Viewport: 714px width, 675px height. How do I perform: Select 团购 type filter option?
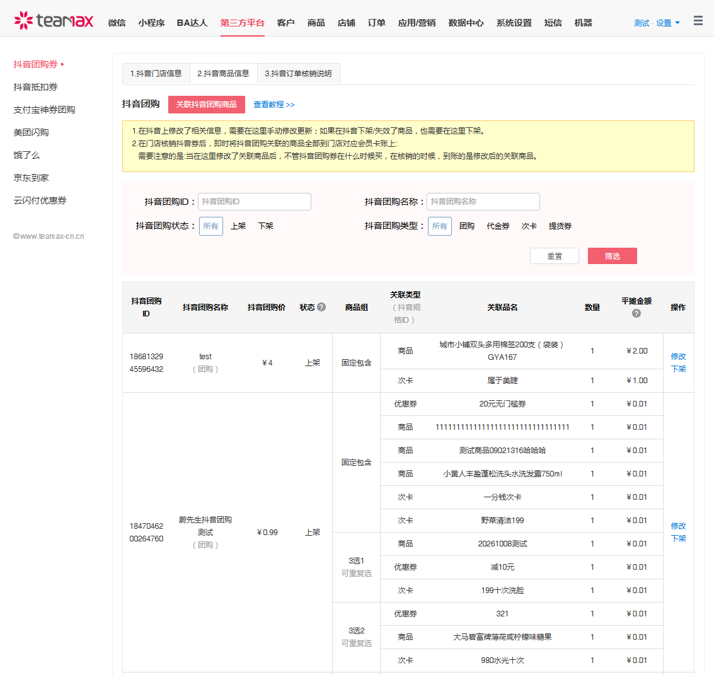(x=467, y=226)
